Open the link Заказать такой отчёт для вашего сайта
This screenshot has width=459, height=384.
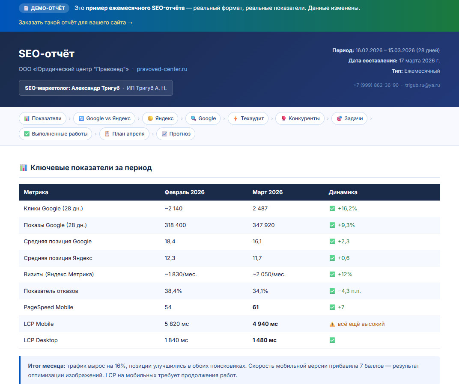coord(75,22)
